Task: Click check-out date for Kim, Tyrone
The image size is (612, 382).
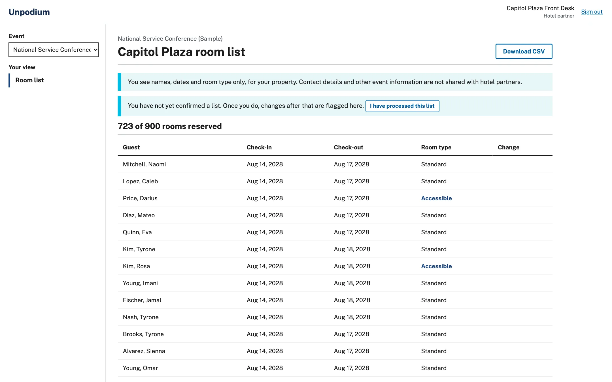Action: tap(352, 249)
